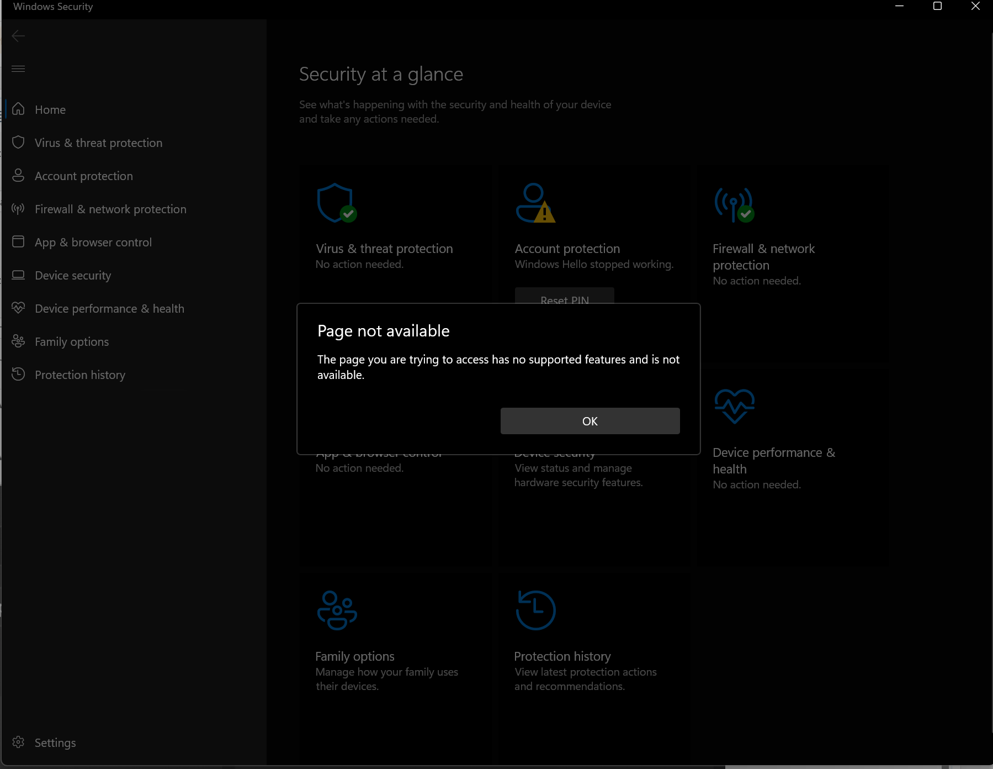Image resolution: width=993 pixels, height=769 pixels.
Task: Open the Family options card title
Action: tap(355, 656)
